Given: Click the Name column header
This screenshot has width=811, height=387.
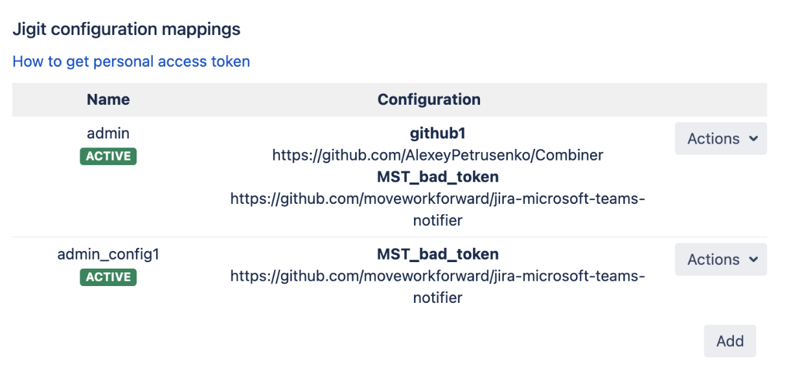Looking at the screenshot, I should click(108, 100).
